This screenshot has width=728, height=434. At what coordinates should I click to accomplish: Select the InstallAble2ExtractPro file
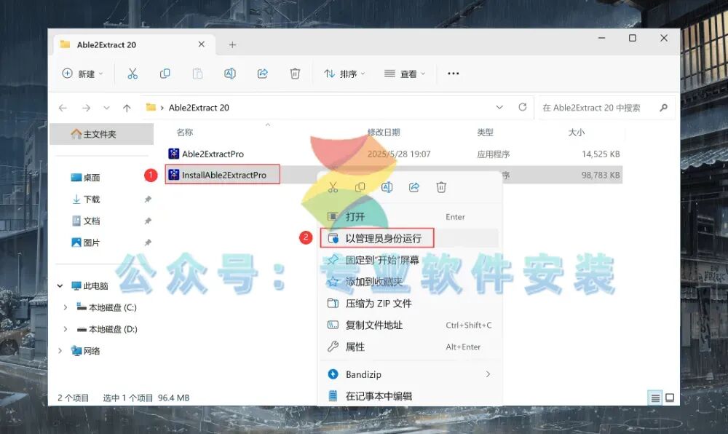click(x=218, y=175)
